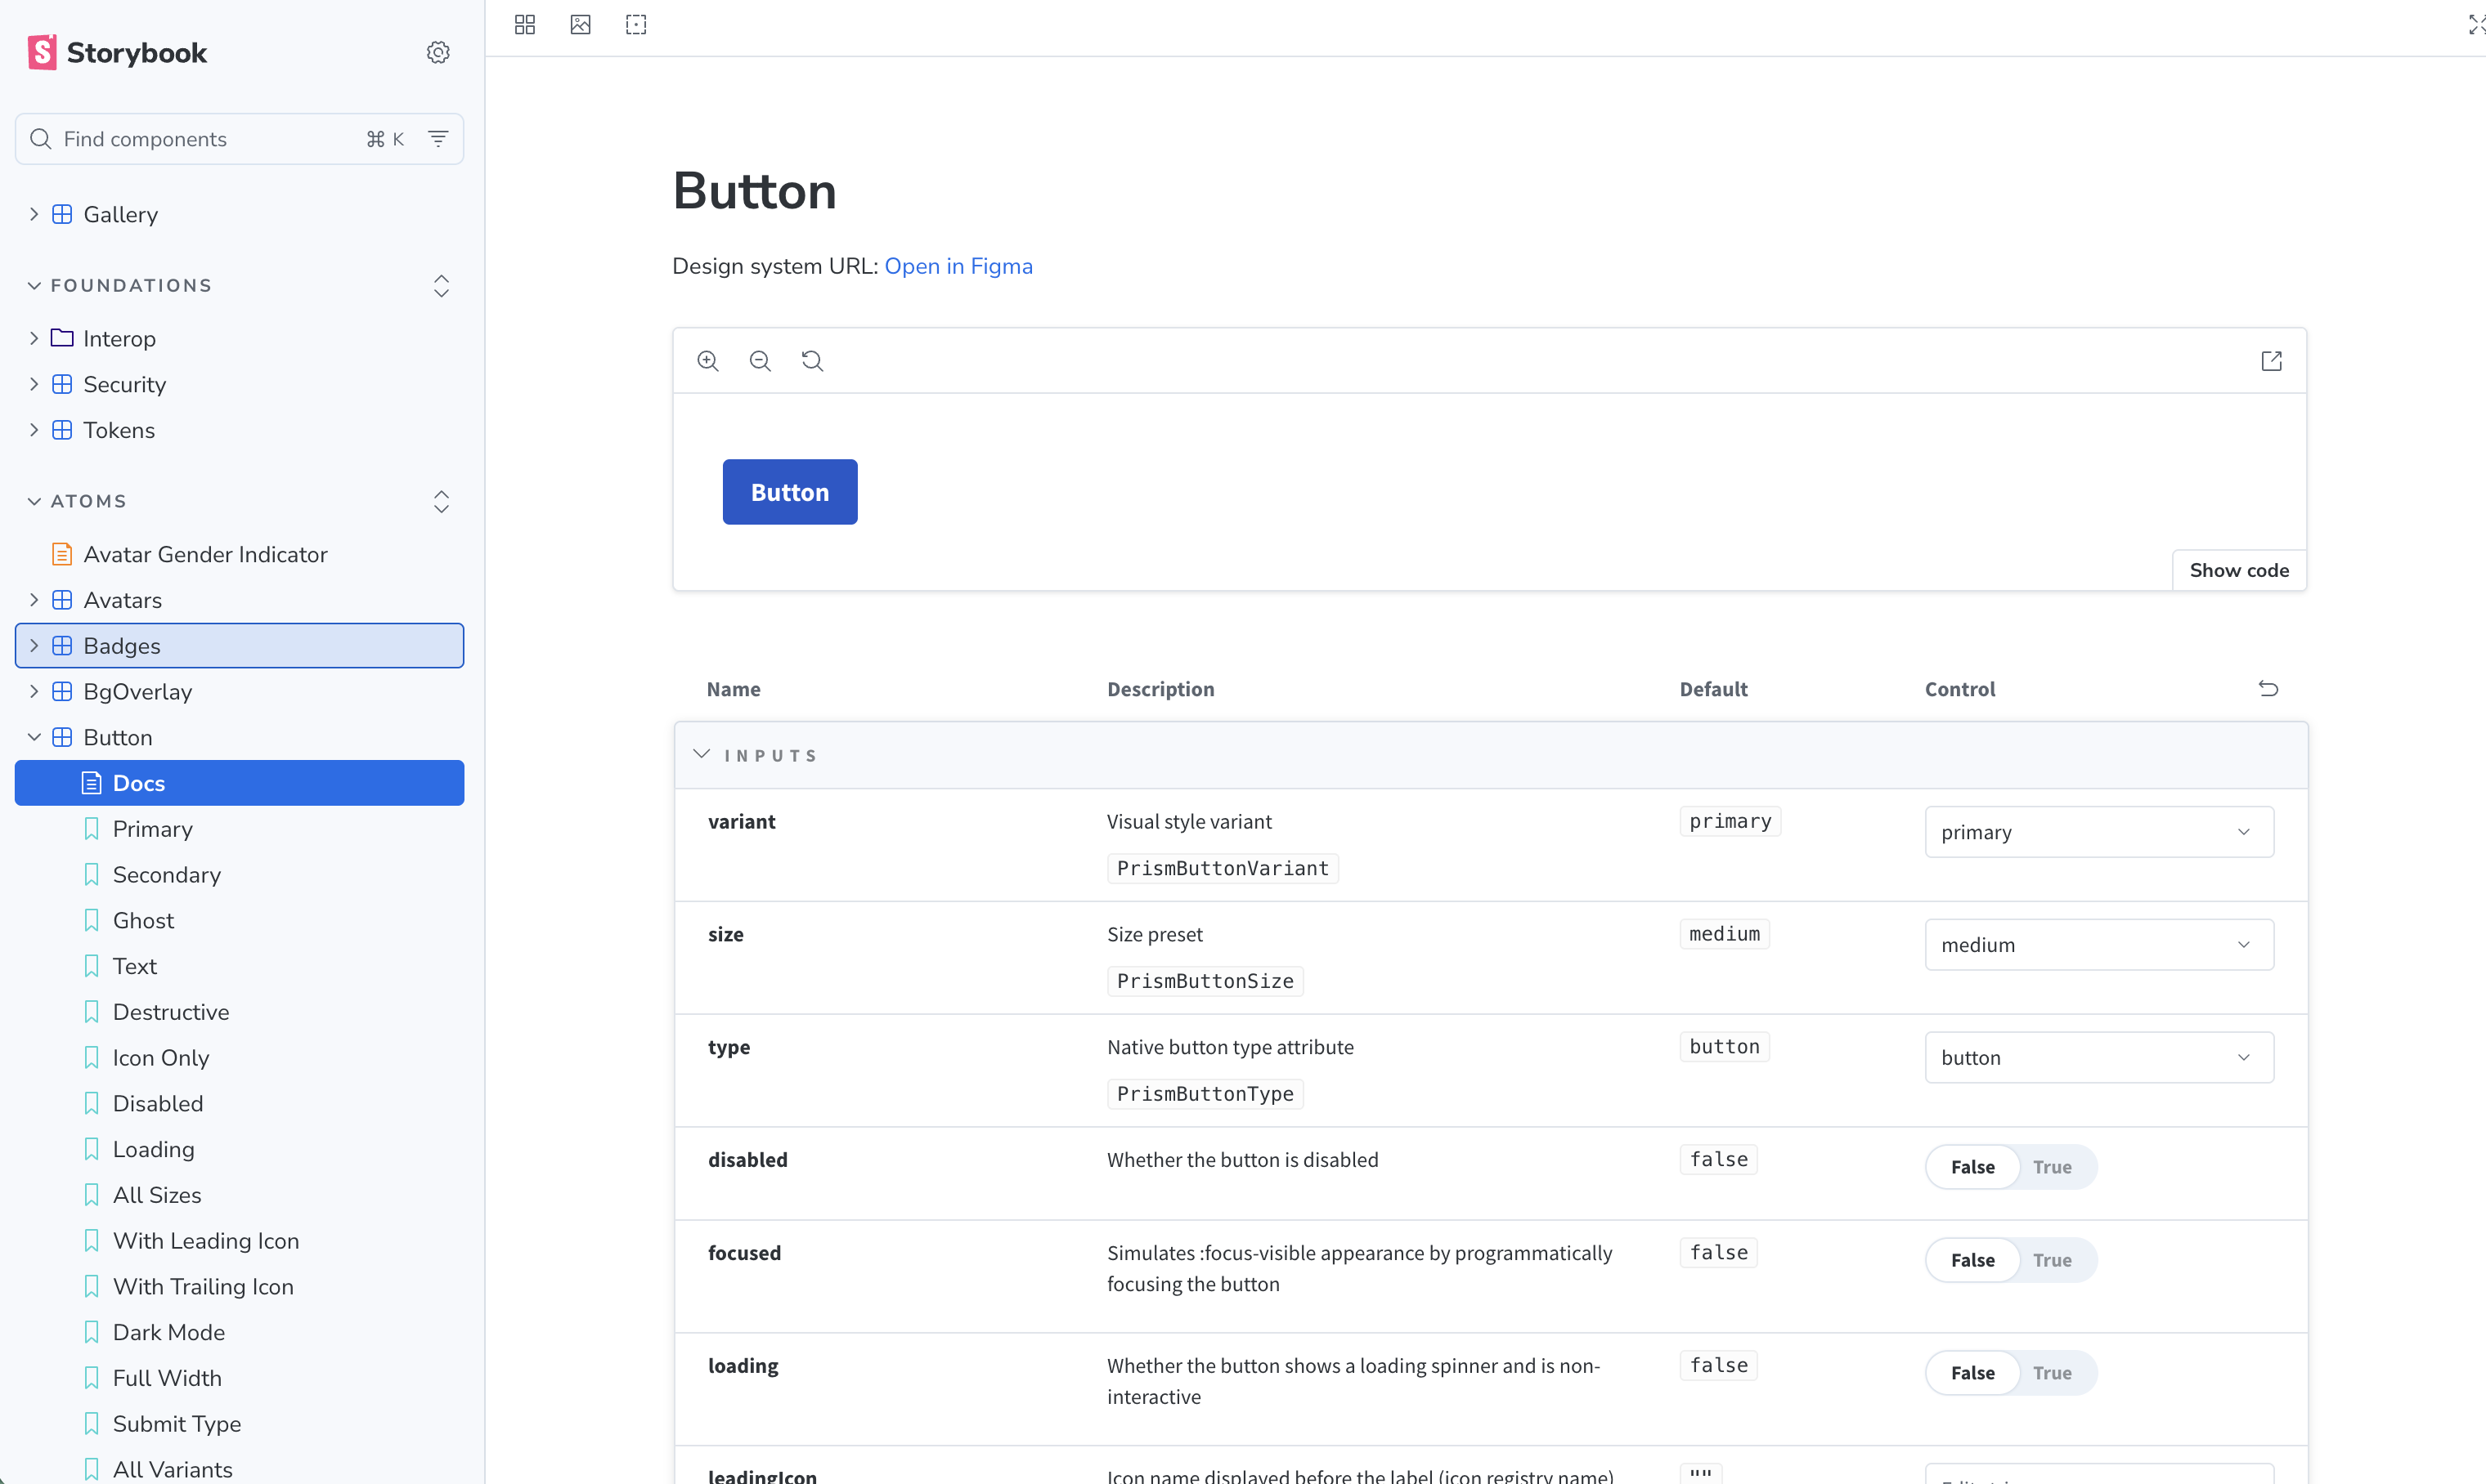Set loading control to True
This screenshot has height=1484, width=2486.
2052,1373
